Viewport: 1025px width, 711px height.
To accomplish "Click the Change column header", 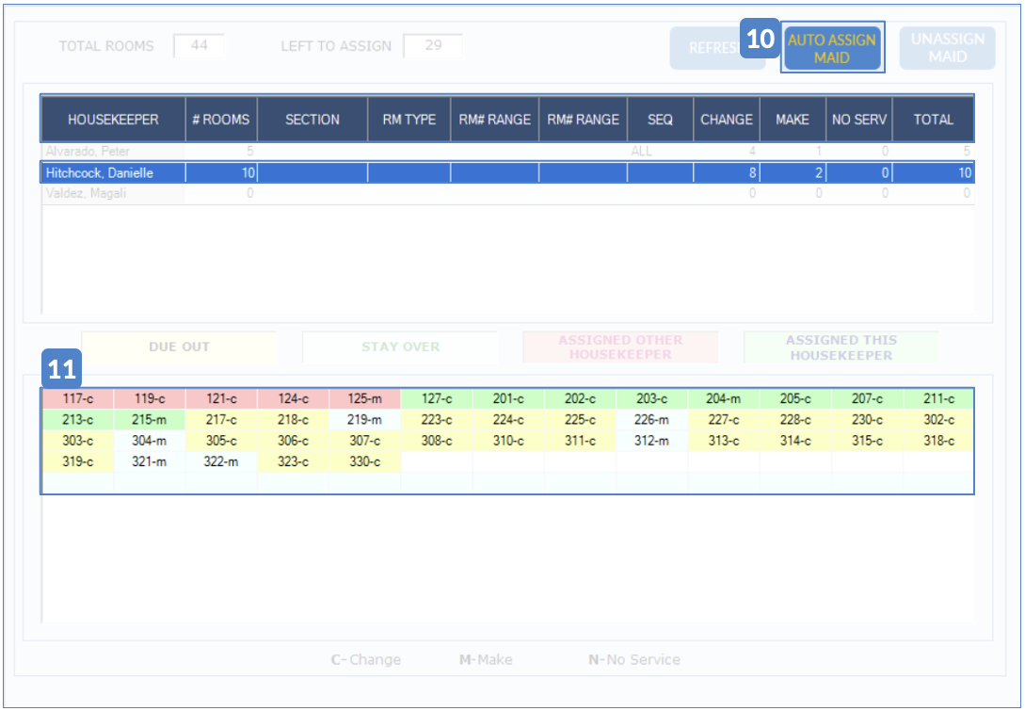I will click(x=726, y=120).
